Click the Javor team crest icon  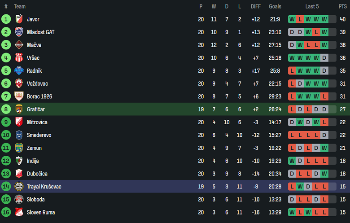tap(19, 19)
